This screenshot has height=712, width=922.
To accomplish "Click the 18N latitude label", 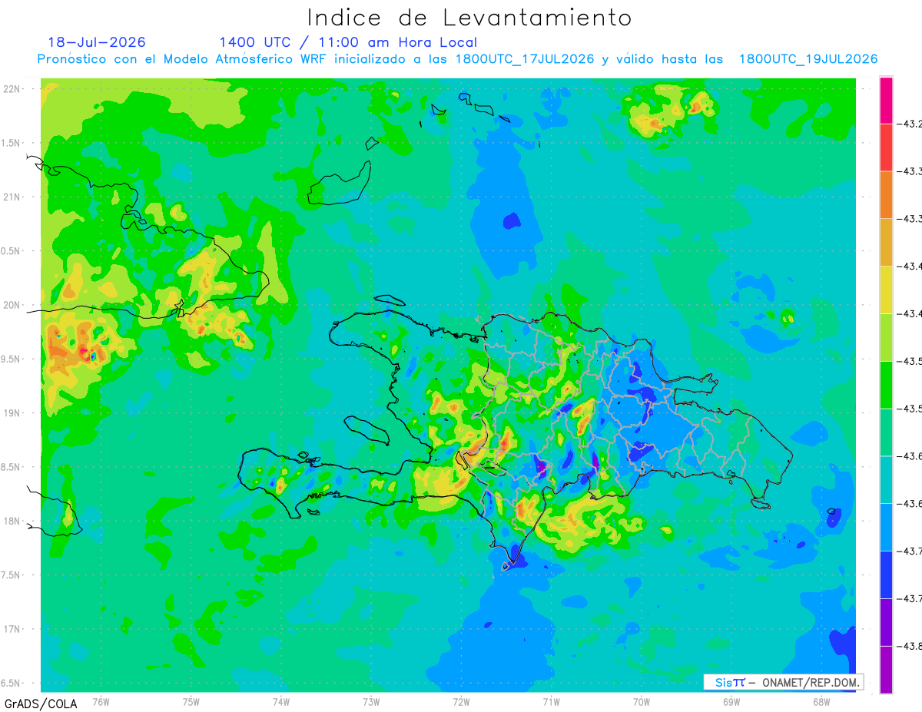I will [13, 521].
